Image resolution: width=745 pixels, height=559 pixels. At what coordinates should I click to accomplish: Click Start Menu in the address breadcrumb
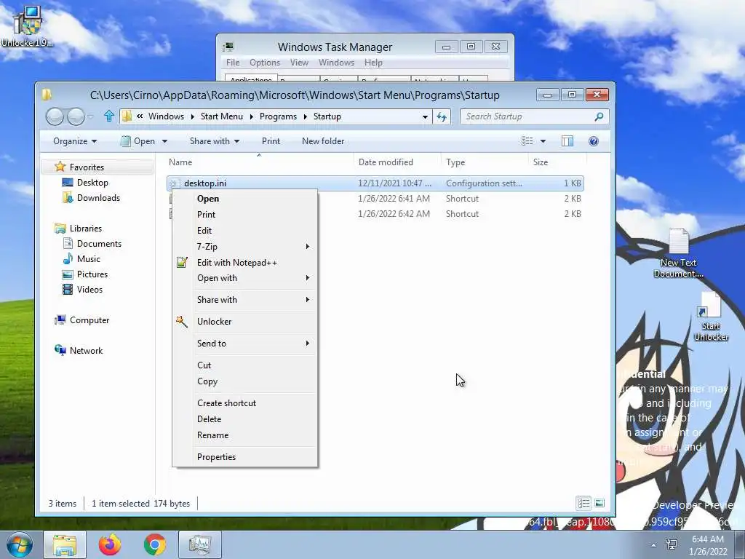221,116
